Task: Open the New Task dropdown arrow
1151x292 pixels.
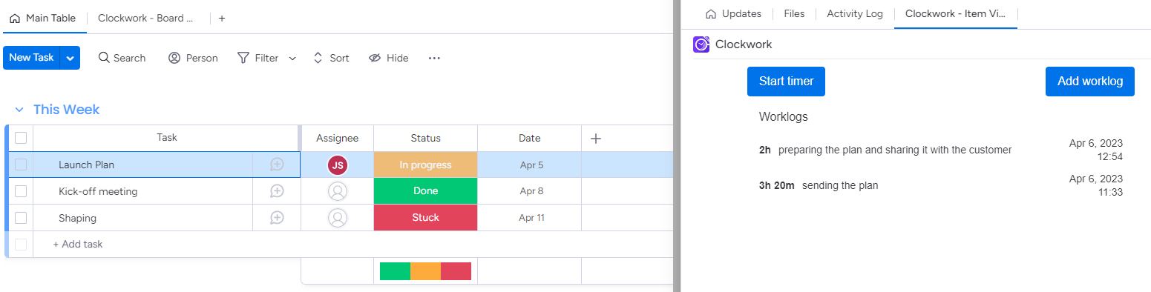Action: pyautogui.click(x=70, y=58)
